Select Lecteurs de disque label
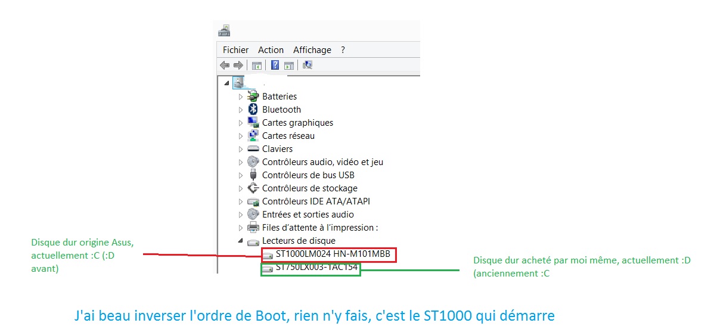This screenshot has width=708, height=326. point(299,241)
